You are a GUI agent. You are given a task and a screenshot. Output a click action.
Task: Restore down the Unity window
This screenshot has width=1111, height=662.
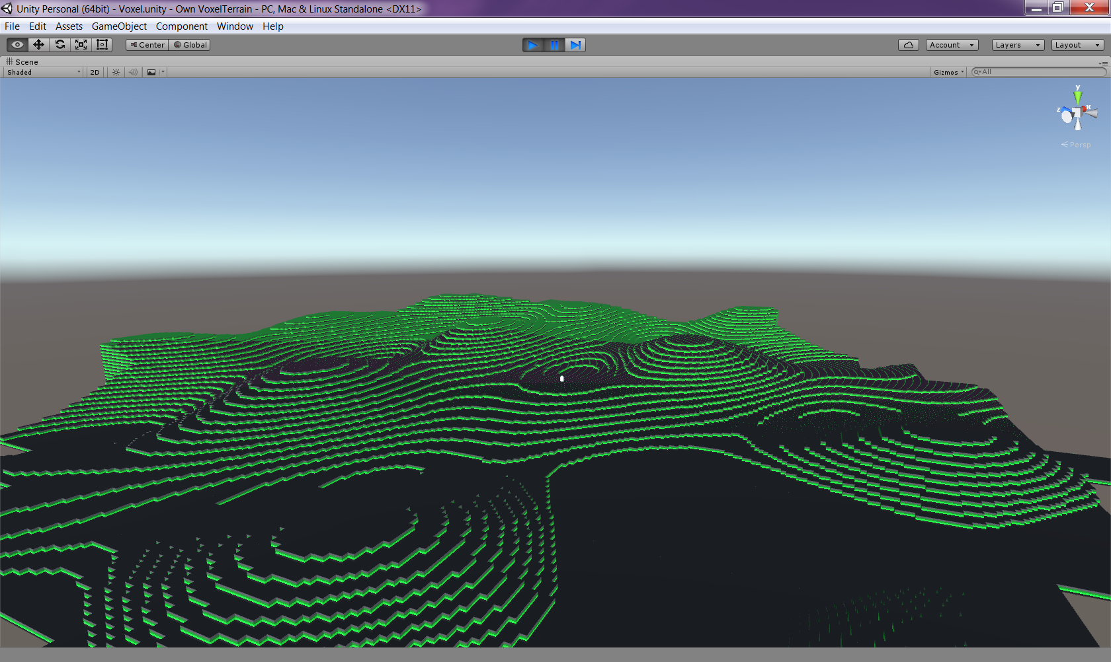[1058, 8]
